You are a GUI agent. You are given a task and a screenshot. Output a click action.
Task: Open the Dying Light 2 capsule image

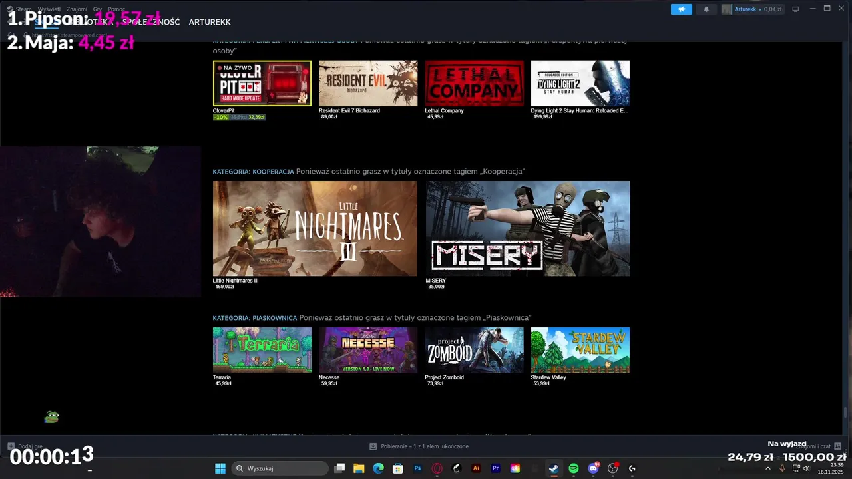[x=580, y=83]
